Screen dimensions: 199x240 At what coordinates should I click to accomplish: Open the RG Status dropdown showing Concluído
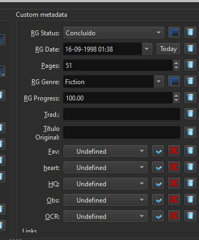point(114,33)
